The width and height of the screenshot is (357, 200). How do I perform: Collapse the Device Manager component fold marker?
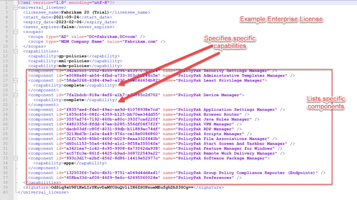point(15,95)
